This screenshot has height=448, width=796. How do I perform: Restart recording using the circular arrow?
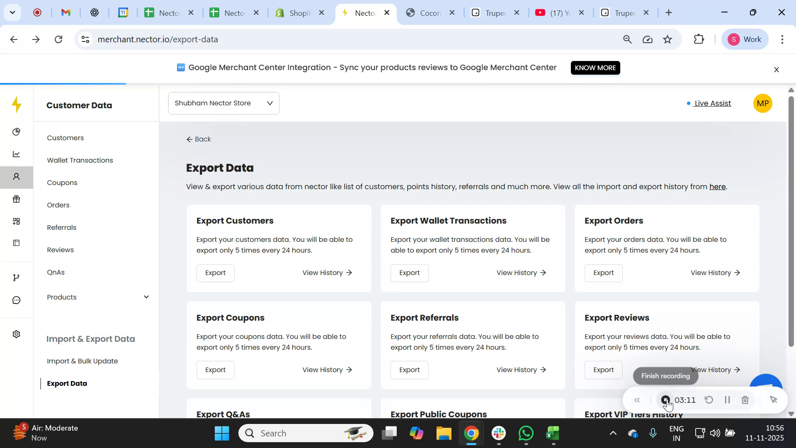[709, 400]
